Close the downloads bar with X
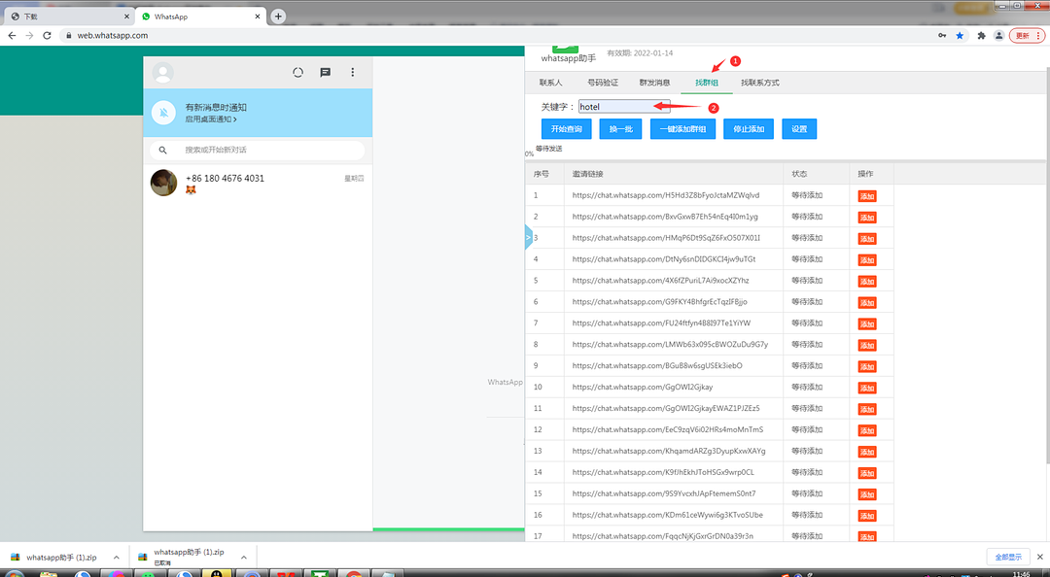The width and height of the screenshot is (1050, 577). pyautogui.click(x=1040, y=557)
